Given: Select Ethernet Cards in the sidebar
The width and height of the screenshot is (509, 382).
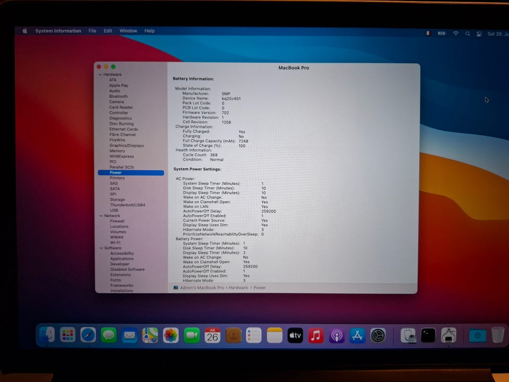Looking at the screenshot, I should 124,129.
